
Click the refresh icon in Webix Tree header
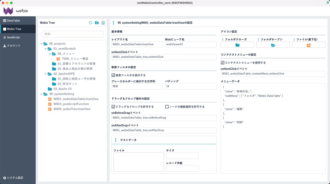(x=90, y=23)
